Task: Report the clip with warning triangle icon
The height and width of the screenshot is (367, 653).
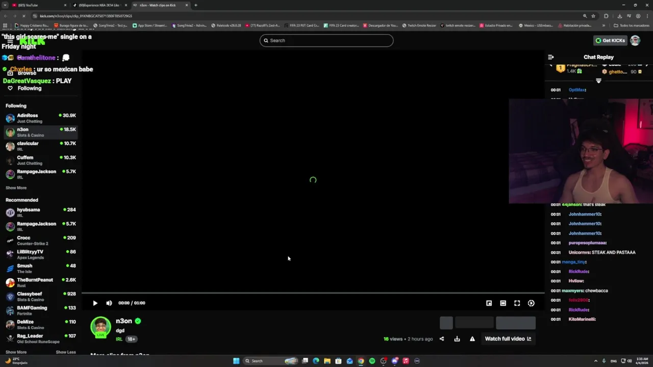Action: 472,338
